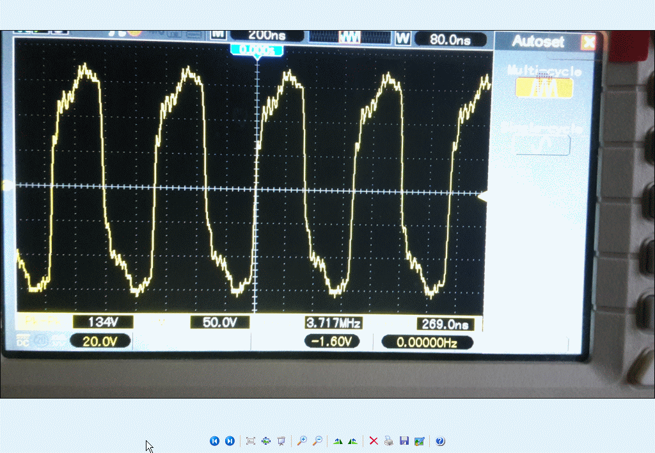Click the Actual Size icon
This screenshot has width=655, height=453.
tap(266, 441)
